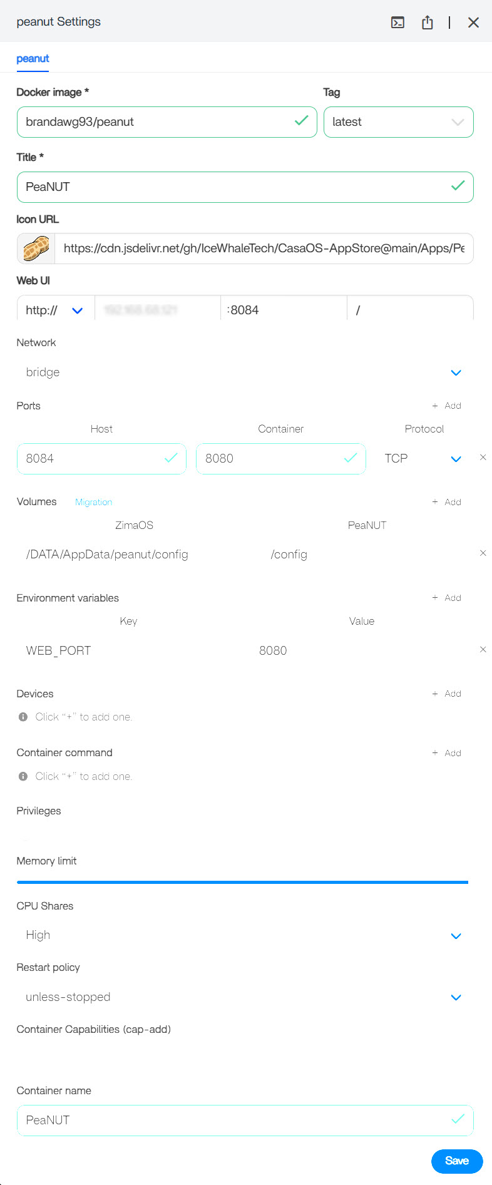Add a new volume entry
Image resolution: width=492 pixels, height=1185 pixels.
pos(446,502)
